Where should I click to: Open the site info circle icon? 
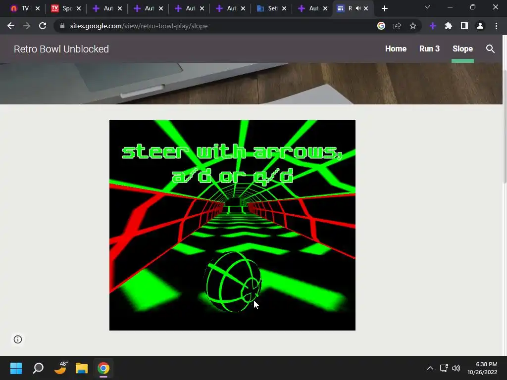click(18, 339)
